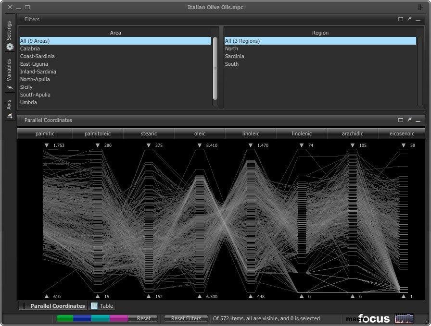Detach the Parallel Coordinates panel

tap(409, 120)
